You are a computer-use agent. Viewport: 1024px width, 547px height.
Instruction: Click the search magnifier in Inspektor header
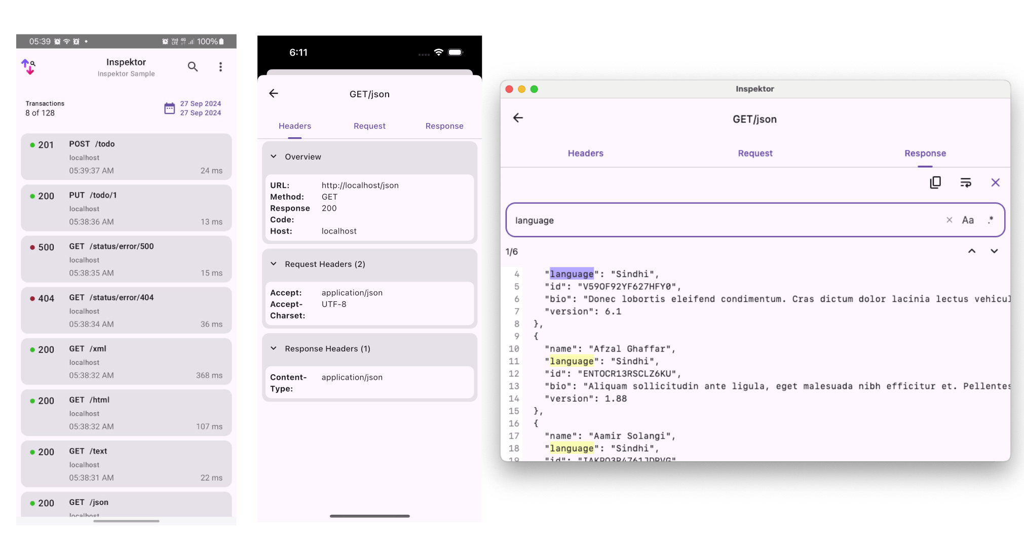coord(193,66)
